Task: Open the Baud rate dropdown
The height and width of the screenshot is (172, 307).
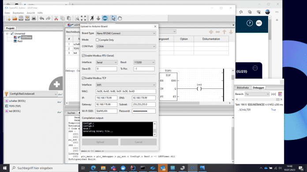Action: [x=144, y=62]
